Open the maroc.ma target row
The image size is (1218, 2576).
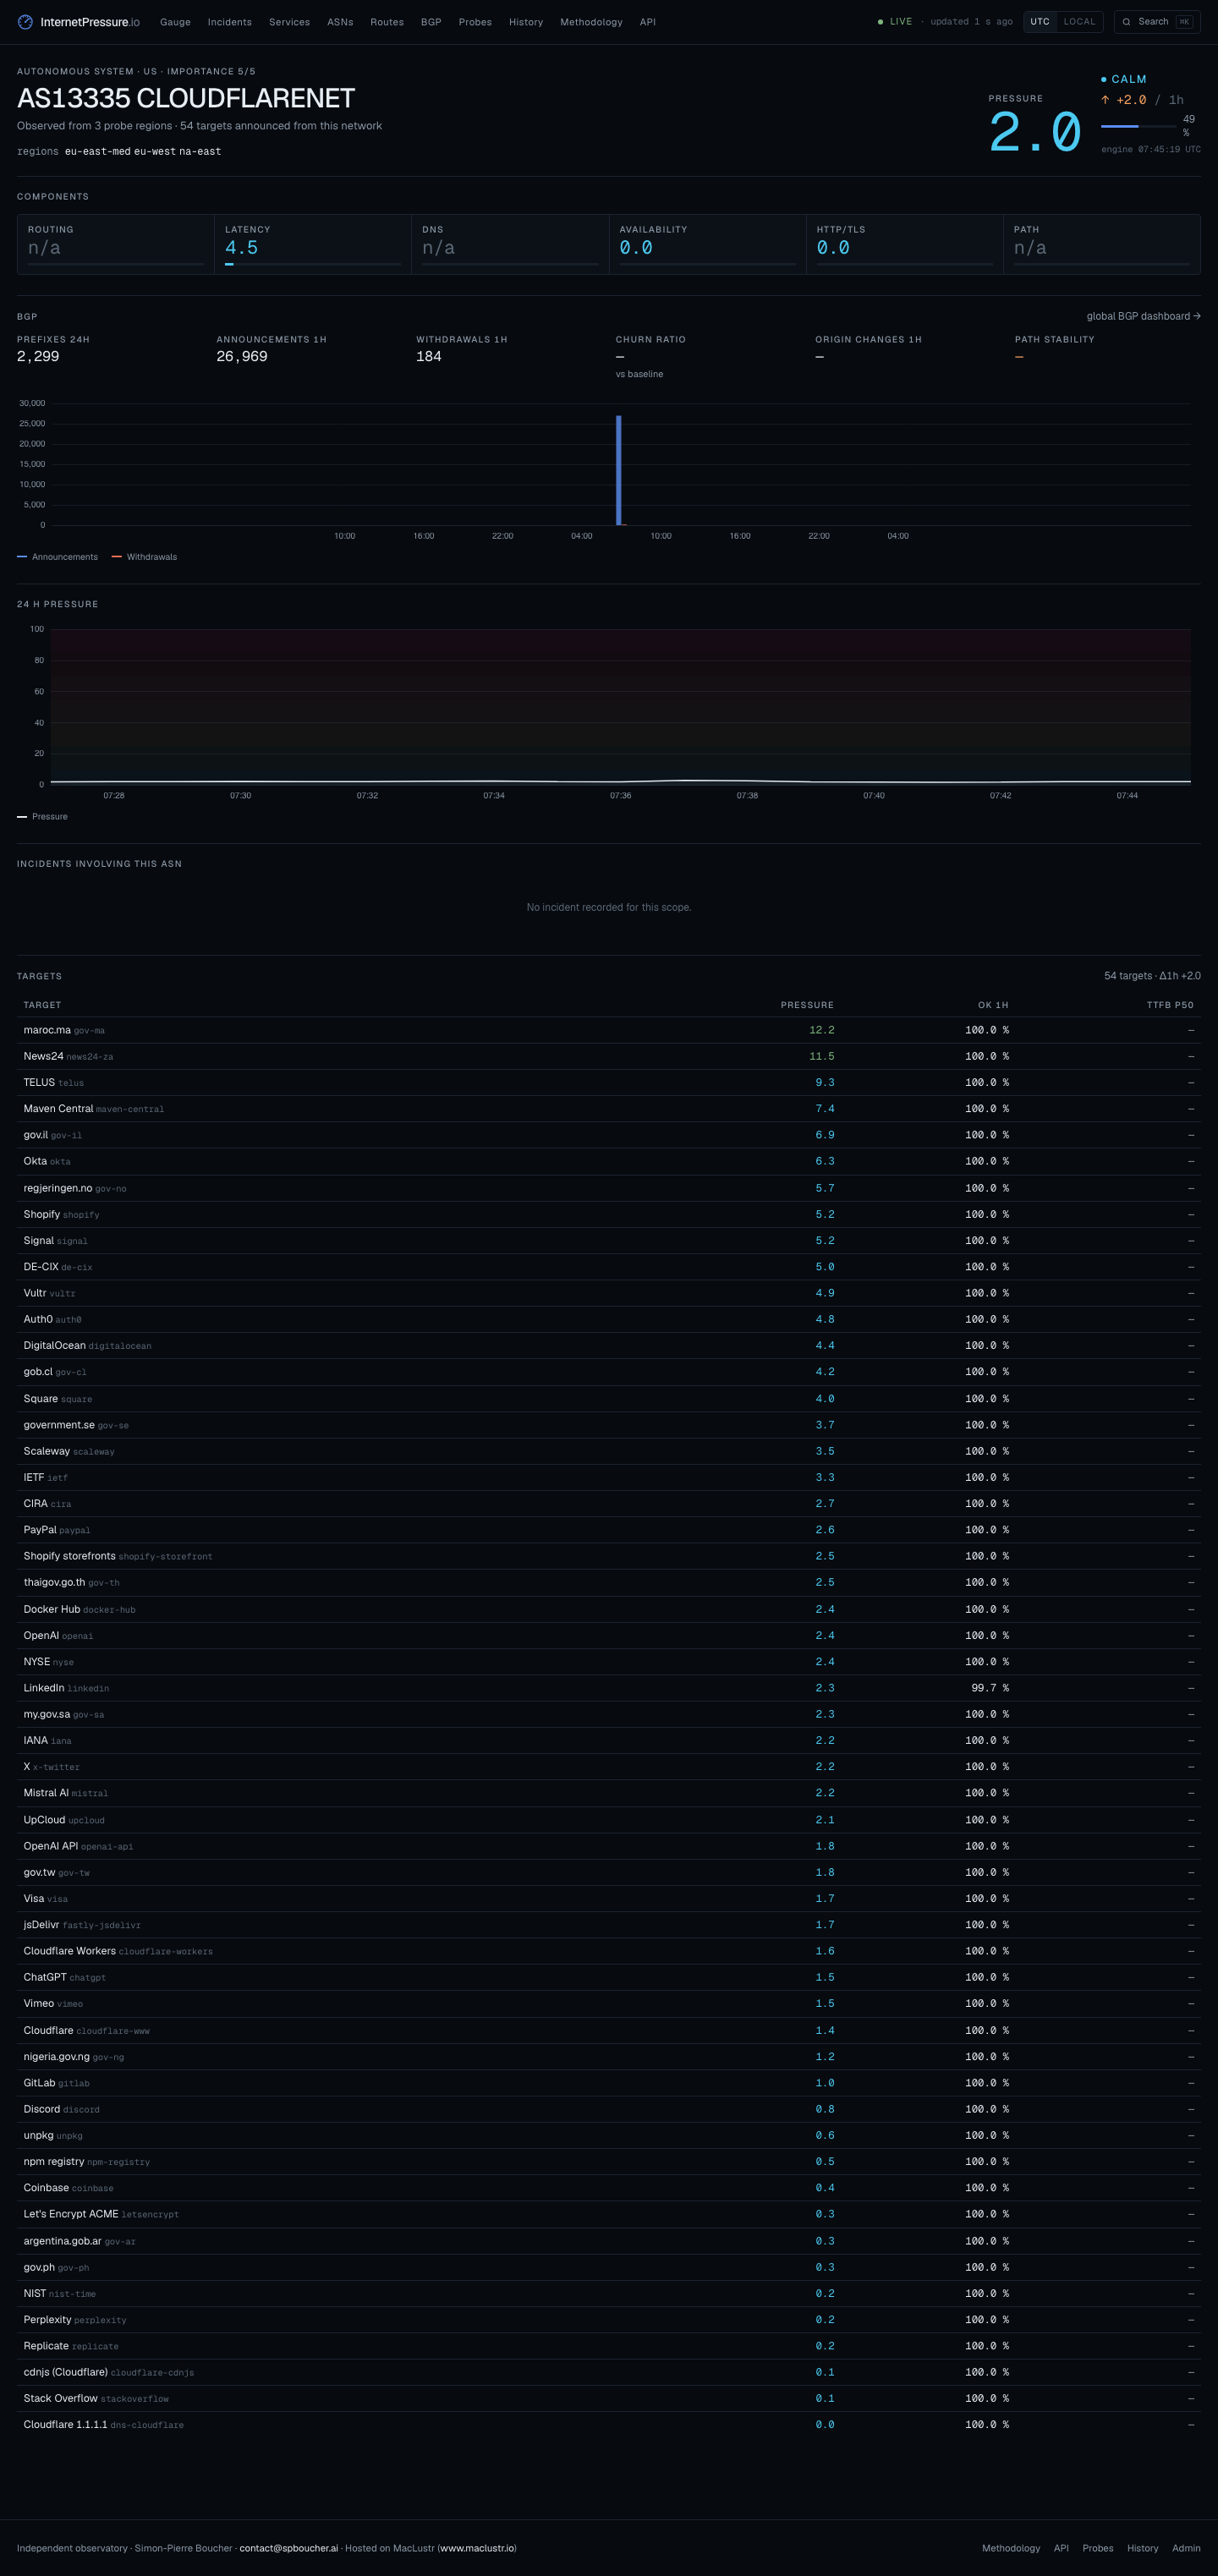click(608, 1030)
